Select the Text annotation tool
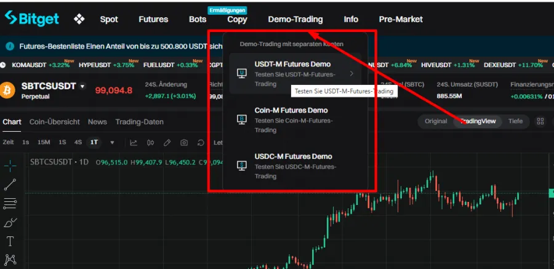Viewport: 554px width, 269px height. 10,241
